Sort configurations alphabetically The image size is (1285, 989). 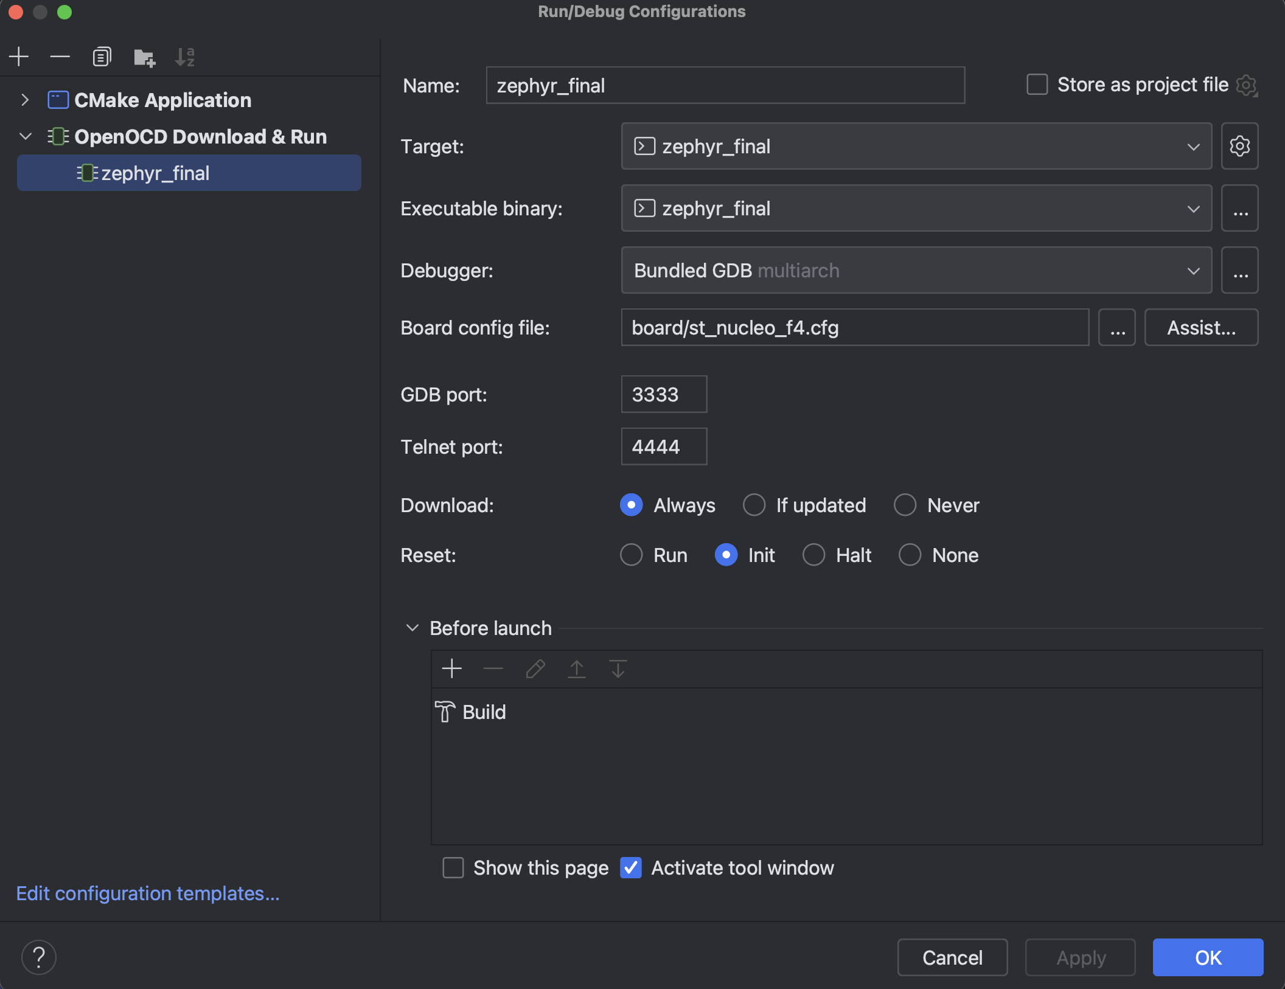coord(184,57)
